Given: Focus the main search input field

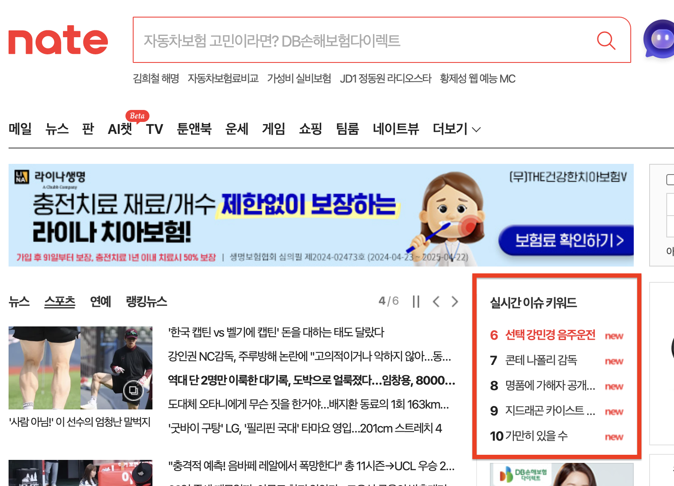Looking at the screenshot, I should point(364,40).
